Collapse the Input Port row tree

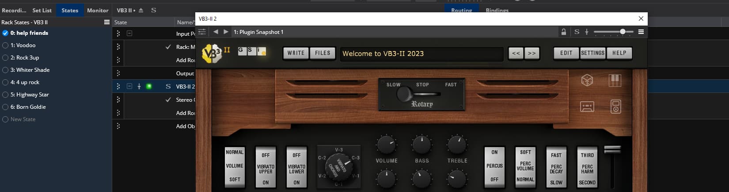tap(129, 33)
